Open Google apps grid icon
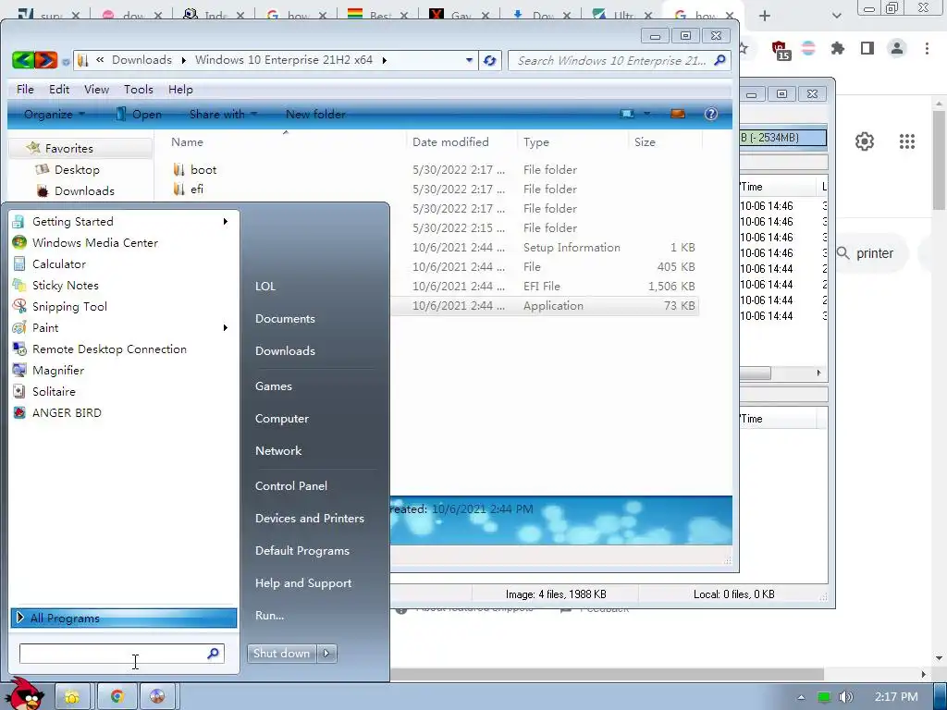The height and width of the screenshot is (710, 947). (906, 141)
